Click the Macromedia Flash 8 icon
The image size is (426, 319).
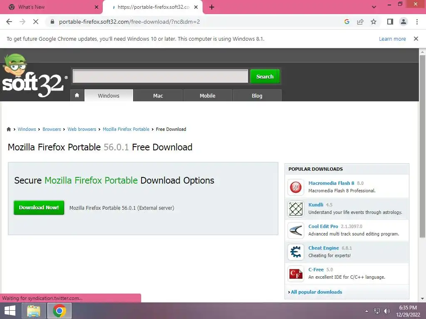click(296, 187)
